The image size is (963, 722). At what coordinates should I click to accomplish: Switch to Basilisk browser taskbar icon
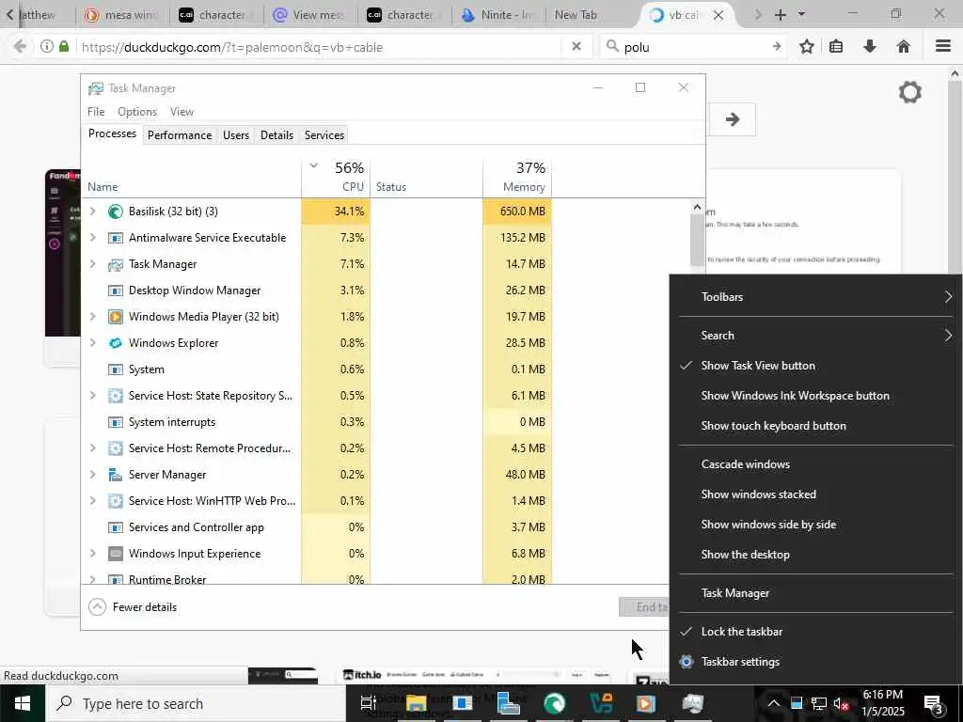[x=554, y=703]
